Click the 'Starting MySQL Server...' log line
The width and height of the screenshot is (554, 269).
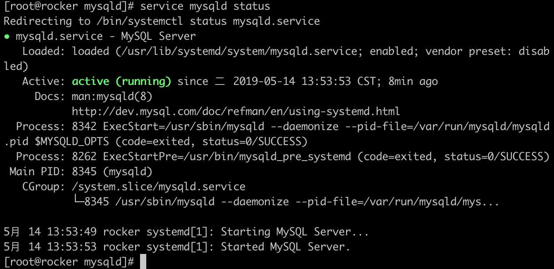point(186,232)
